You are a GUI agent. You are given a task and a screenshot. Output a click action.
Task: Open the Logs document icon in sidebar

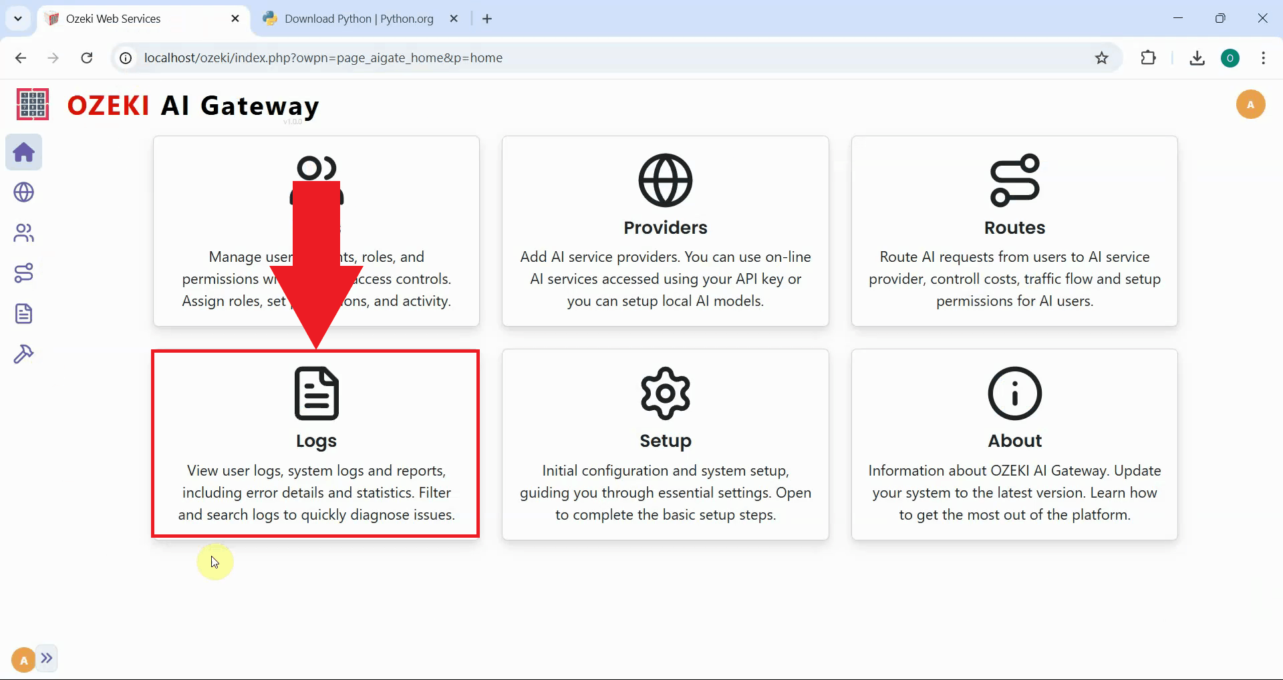[x=23, y=313]
